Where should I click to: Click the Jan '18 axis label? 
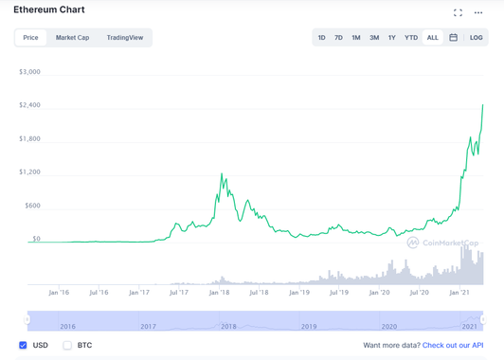219,293
